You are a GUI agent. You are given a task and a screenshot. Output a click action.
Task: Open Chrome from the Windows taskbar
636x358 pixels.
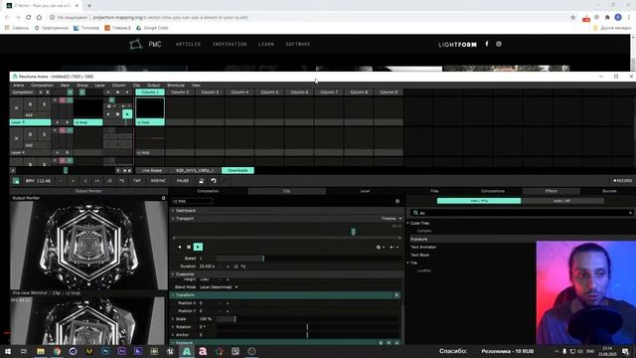click(x=57, y=351)
